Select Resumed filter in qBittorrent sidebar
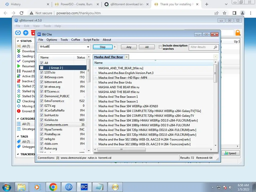Screen dimensions: 256x192 click(26, 66)
